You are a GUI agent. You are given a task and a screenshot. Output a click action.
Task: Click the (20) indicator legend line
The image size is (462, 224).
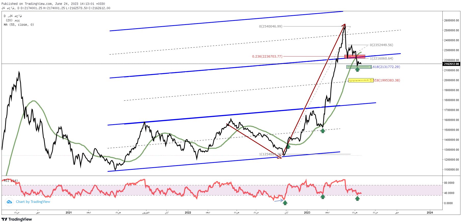(x=13, y=20)
